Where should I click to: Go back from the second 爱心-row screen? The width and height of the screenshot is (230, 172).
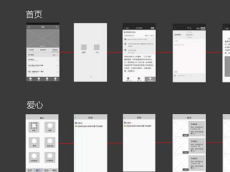pyautogui.click(x=76, y=118)
